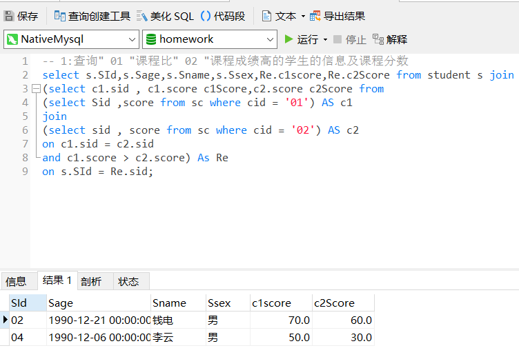Click the Export Result (导出结果) icon
The height and width of the screenshot is (357, 519).
pyautogui.click(x=315, y=16)
